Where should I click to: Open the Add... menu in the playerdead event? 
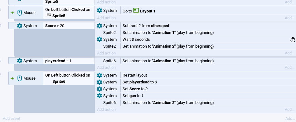[289, 68]
